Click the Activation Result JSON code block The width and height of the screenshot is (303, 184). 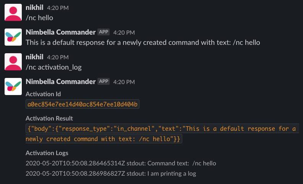click(x=160, y=134)
